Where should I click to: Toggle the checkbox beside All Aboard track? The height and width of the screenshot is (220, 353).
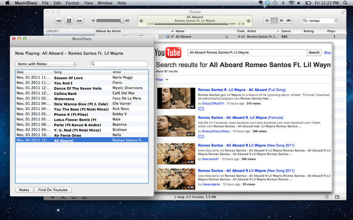pyautogui.click(x=173, y=37)
